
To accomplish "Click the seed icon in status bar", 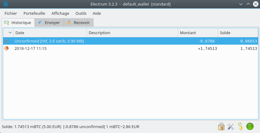I will tap(240, 126).
